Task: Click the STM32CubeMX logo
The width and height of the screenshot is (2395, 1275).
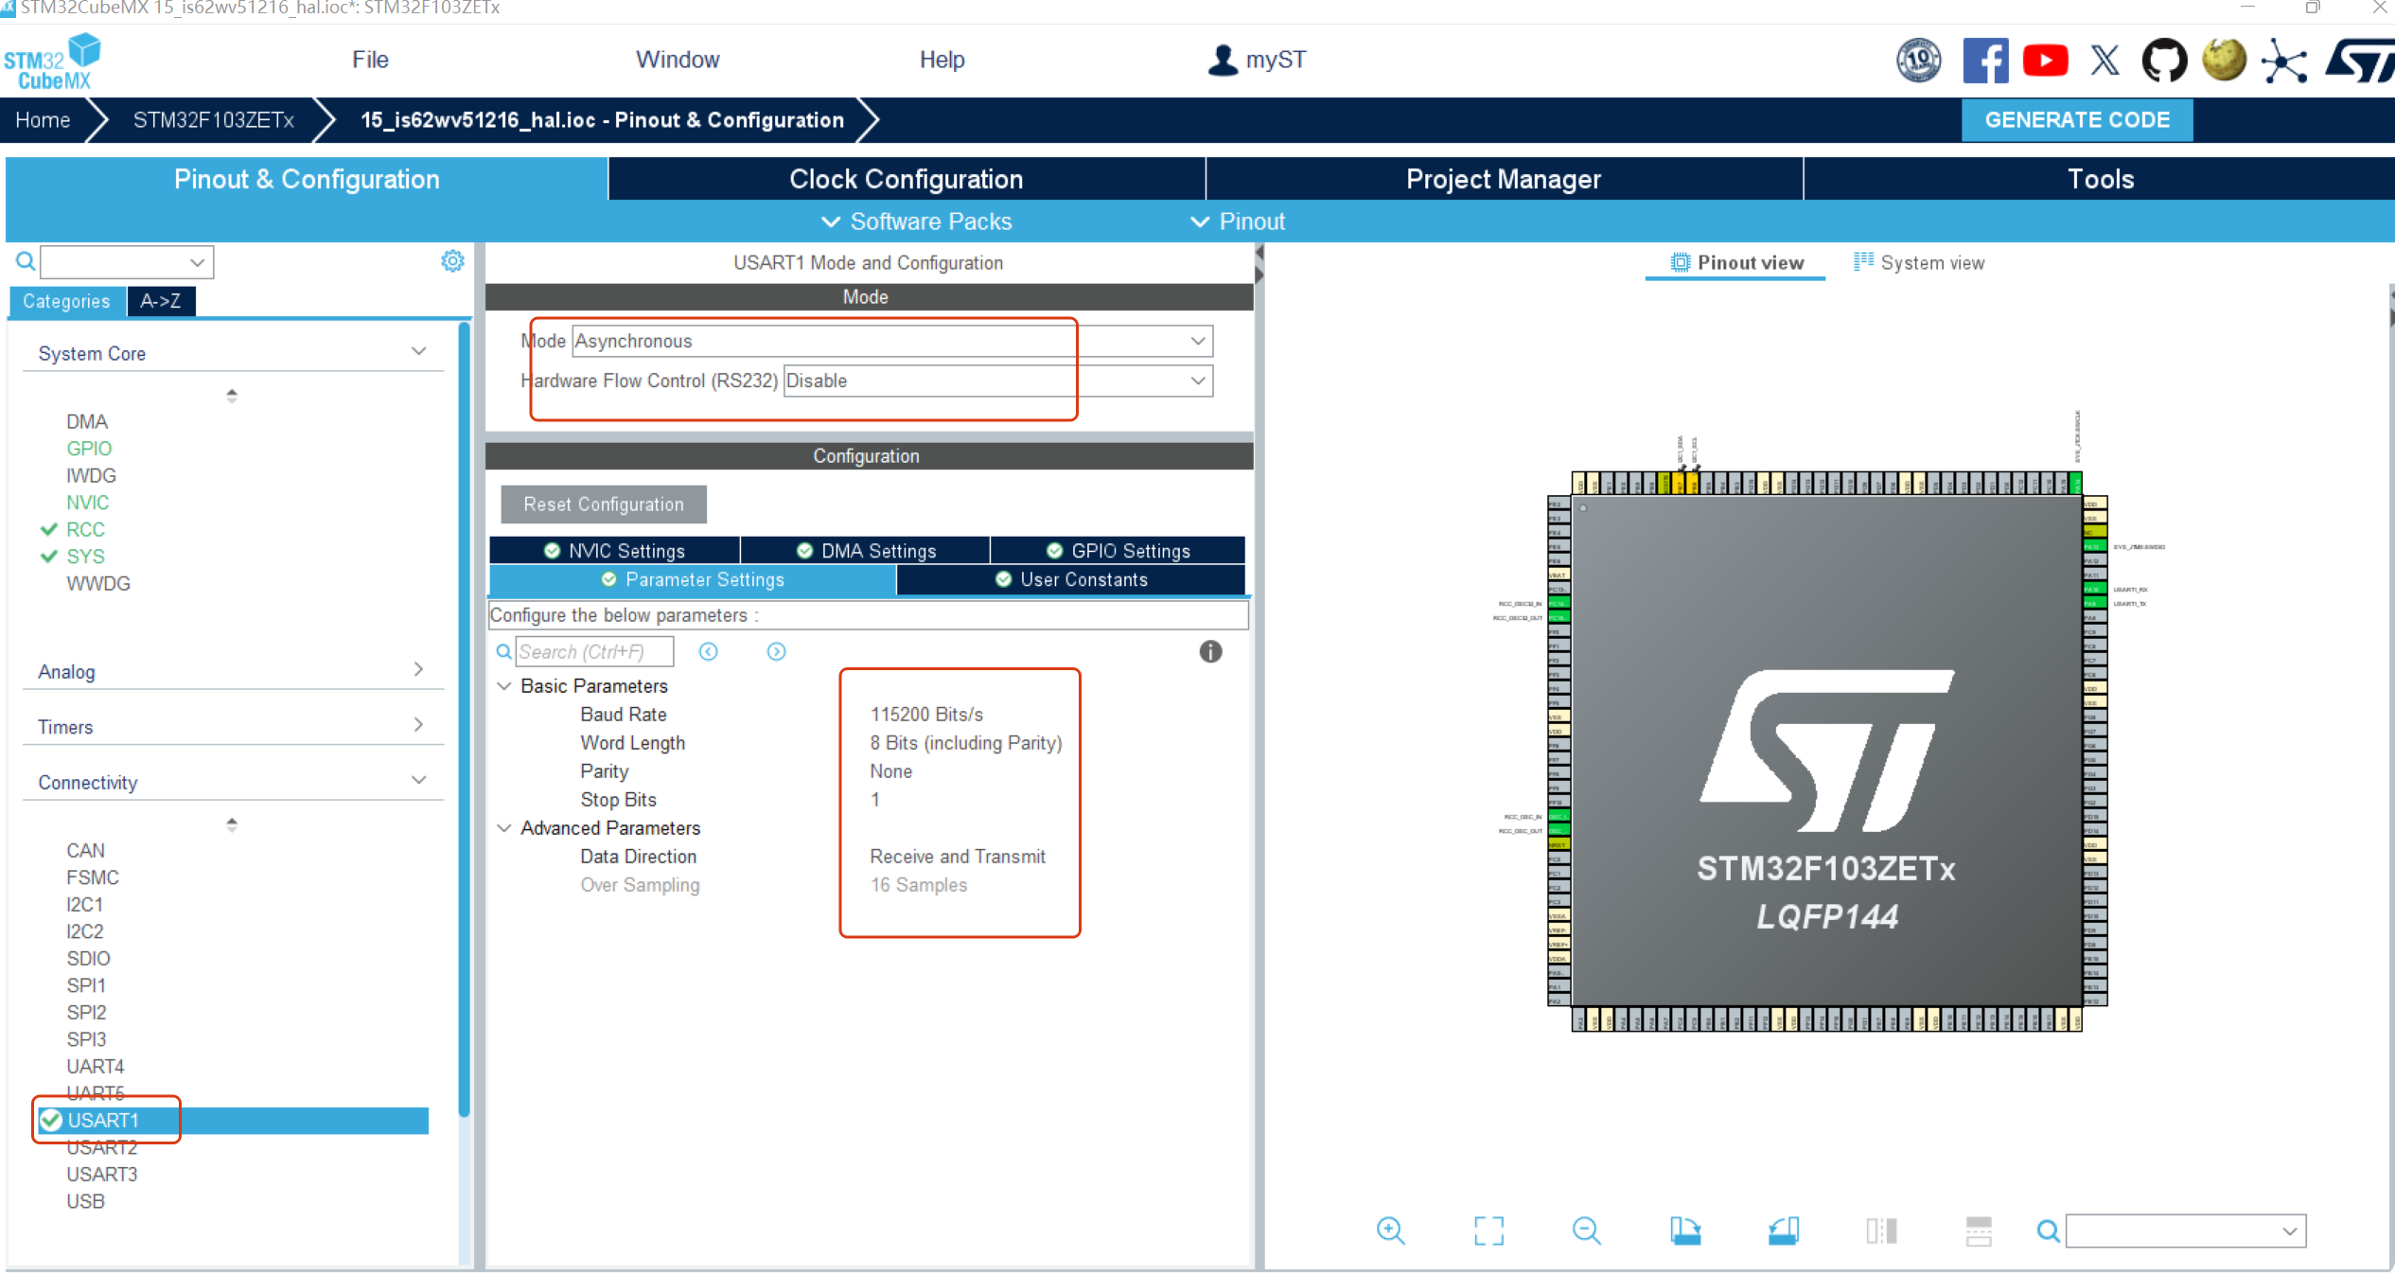Action: pyautogui.click(x=53, y=62)
